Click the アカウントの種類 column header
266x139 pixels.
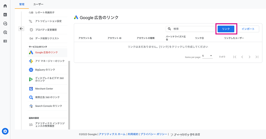point(146,38)
